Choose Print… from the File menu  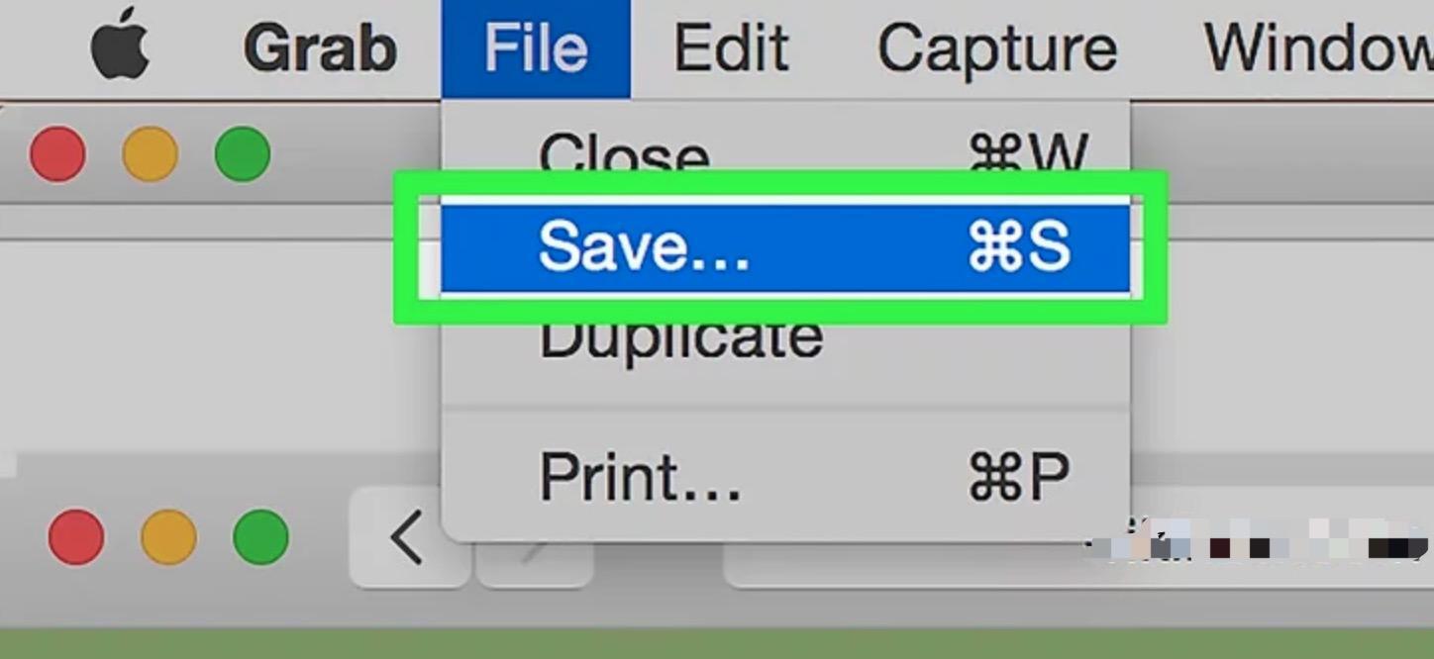click(785, 477)
